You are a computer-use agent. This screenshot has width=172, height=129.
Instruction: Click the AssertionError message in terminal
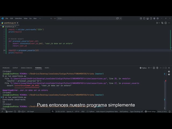pos(25,90)
